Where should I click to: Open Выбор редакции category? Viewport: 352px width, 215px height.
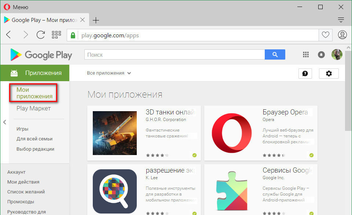point(35,149)
